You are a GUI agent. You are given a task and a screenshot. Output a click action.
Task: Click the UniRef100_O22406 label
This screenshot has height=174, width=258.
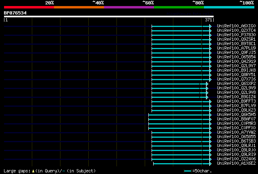(236, 159)
